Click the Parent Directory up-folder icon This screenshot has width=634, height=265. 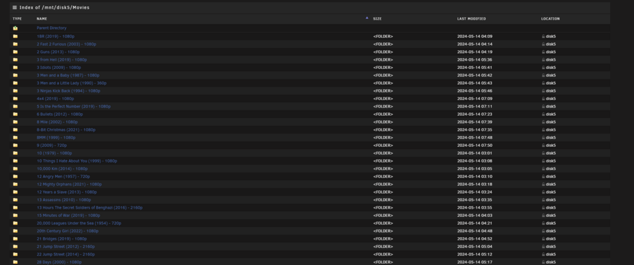coord(15,28)
